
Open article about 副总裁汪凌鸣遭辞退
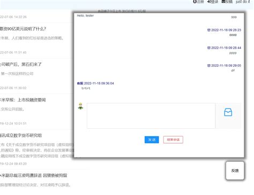(x=34, y=175)
